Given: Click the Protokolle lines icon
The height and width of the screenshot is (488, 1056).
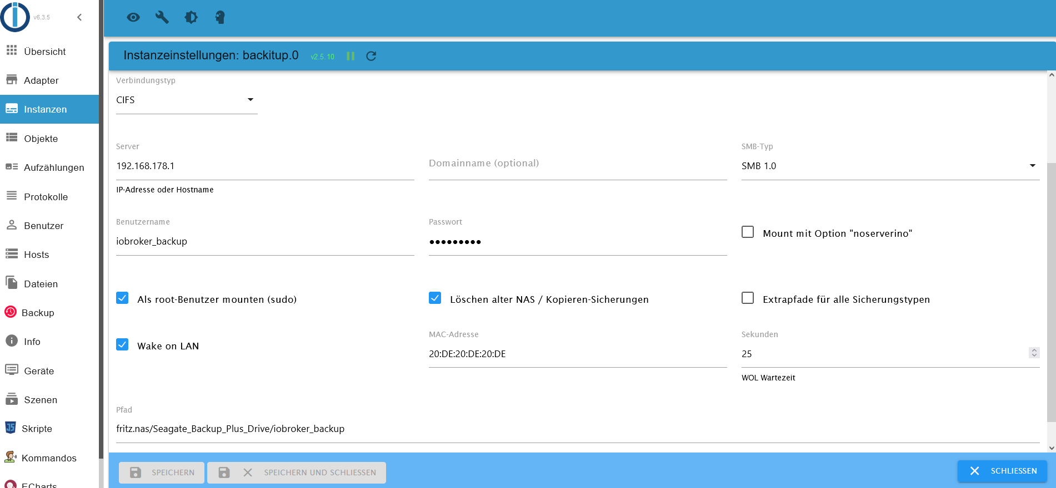Looking at the screenshot, I should [x=12, y=196].
